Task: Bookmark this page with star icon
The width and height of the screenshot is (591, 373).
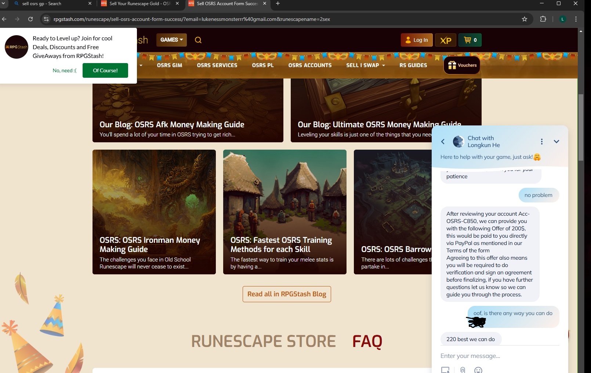Action: tap(525, 19)
